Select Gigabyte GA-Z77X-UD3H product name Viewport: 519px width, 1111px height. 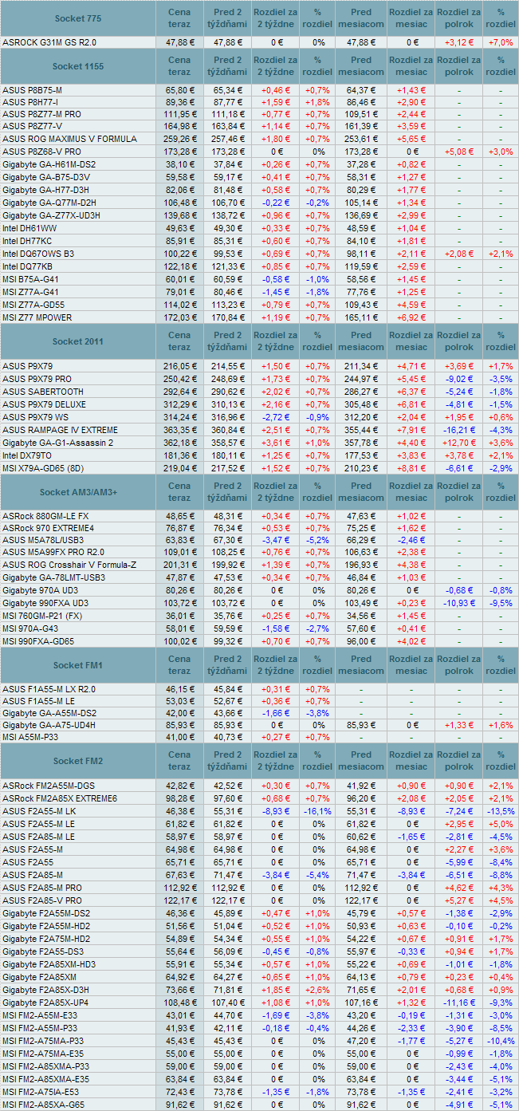coord(51,215)
